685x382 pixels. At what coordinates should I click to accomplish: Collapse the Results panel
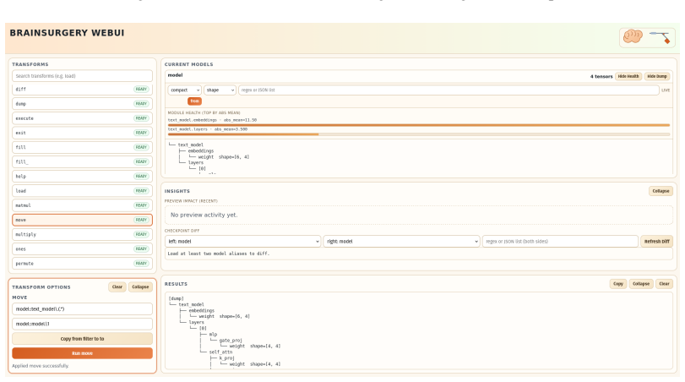tap(641, 284)
